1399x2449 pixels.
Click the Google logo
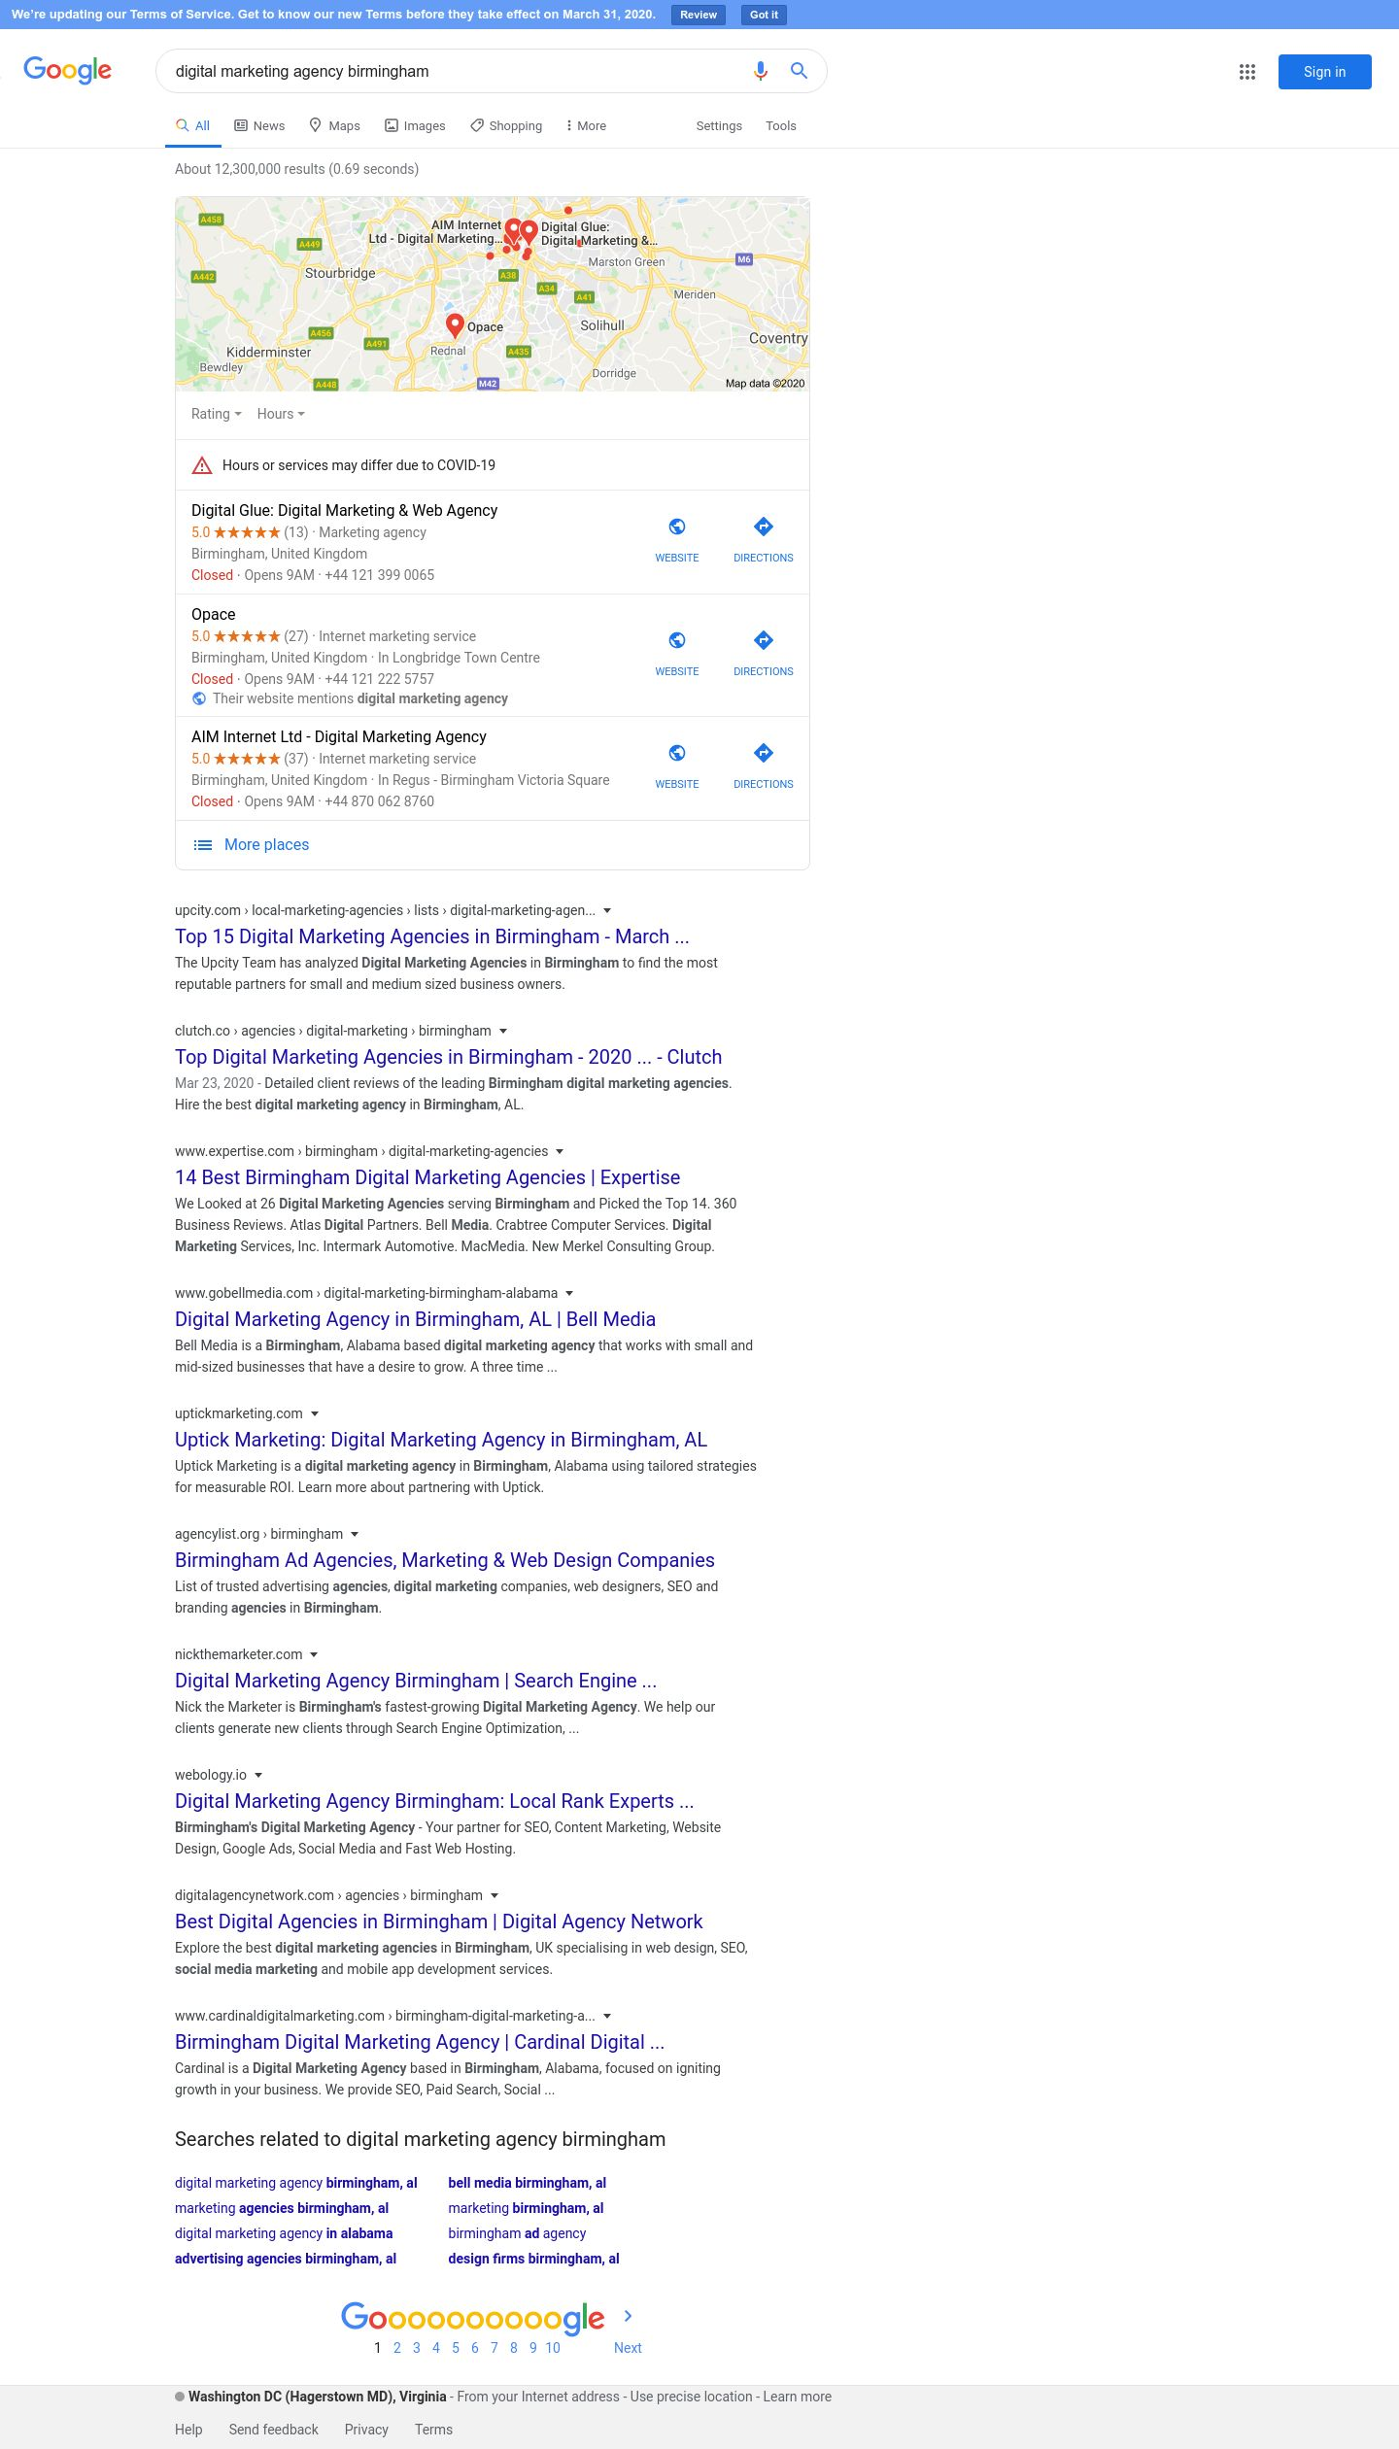pyautogui.click(x=68, y=70)
